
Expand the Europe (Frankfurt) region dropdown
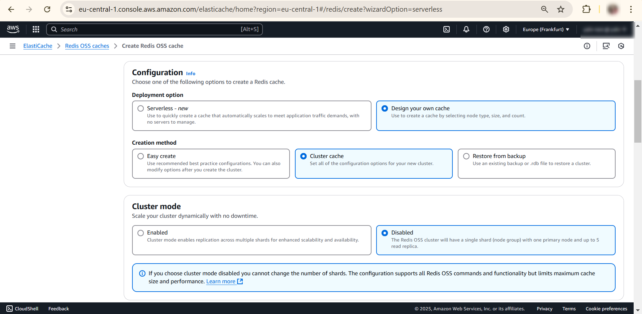[546, 29]
